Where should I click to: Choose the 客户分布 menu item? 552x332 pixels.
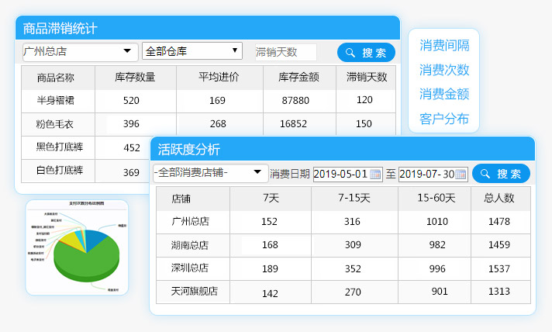pos(444,119)
